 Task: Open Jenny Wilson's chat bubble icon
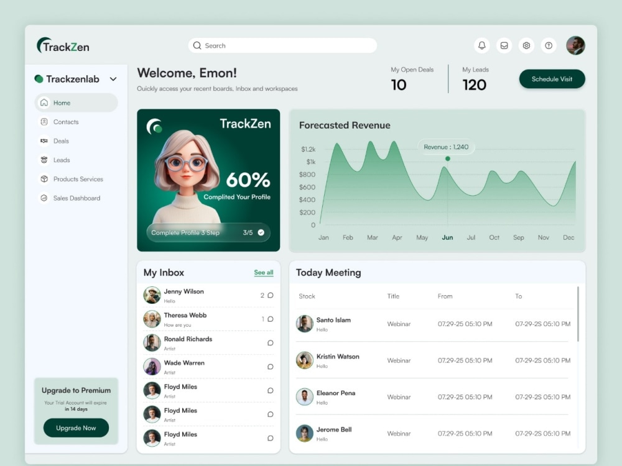[270, 295]
